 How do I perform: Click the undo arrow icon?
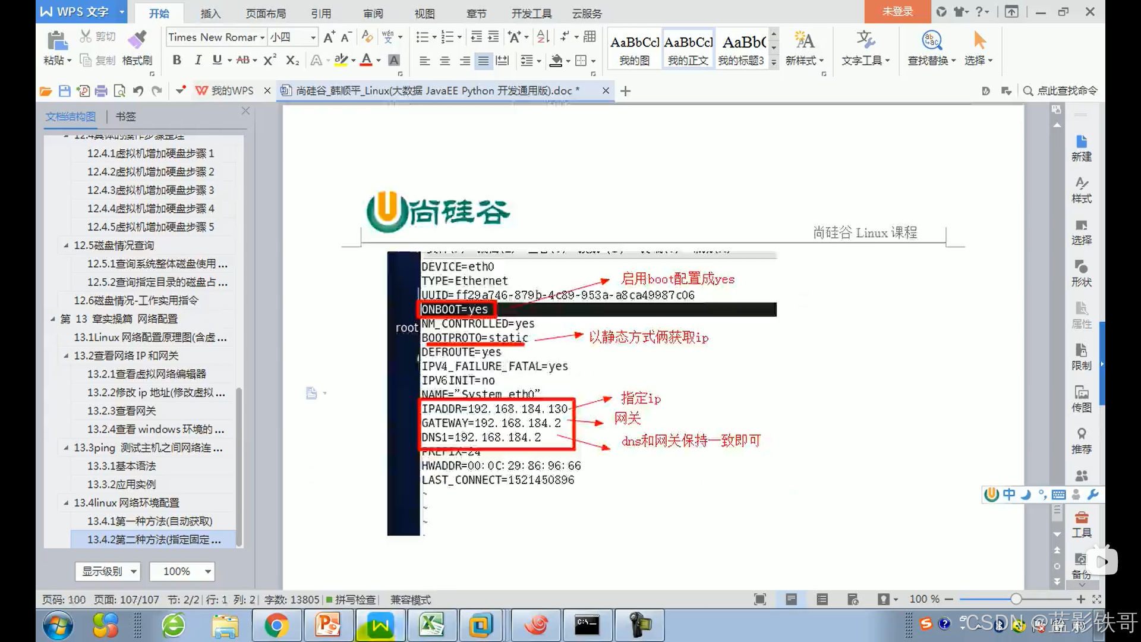(138, 91)
